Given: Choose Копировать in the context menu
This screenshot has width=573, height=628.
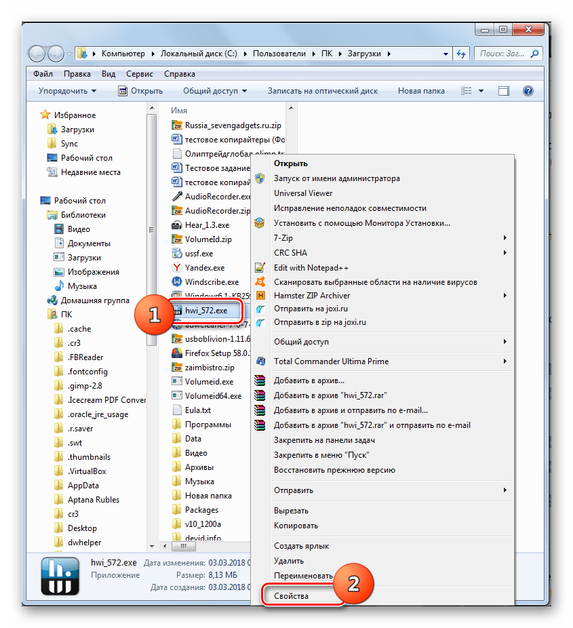Looking at the screenshot, I should point(296,526).
